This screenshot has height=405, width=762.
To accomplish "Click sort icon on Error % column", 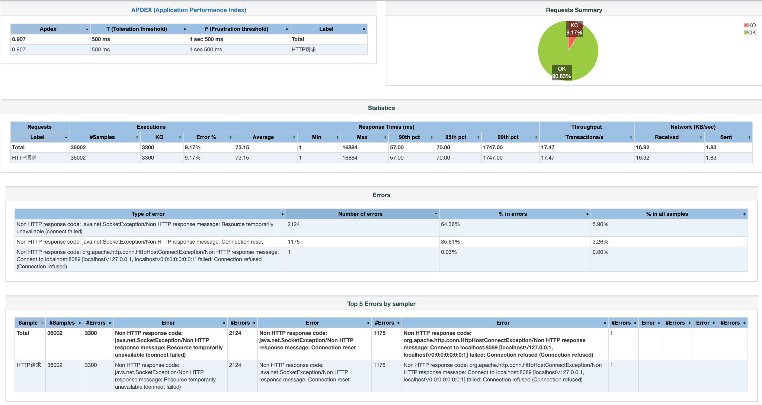I will [x=230, y=138].
